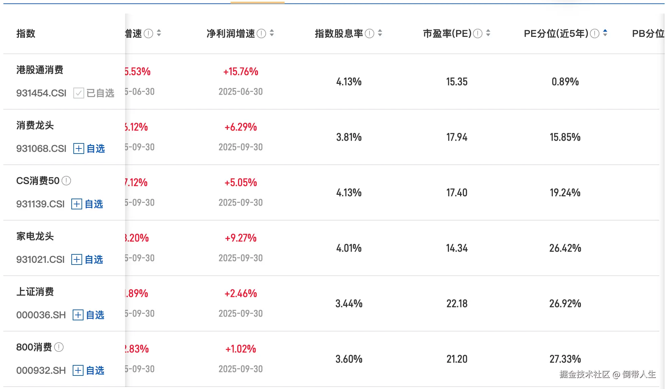Toggle 自选 for CS消费50 index
Screen dimensions: 666x389
click(87, 204)
